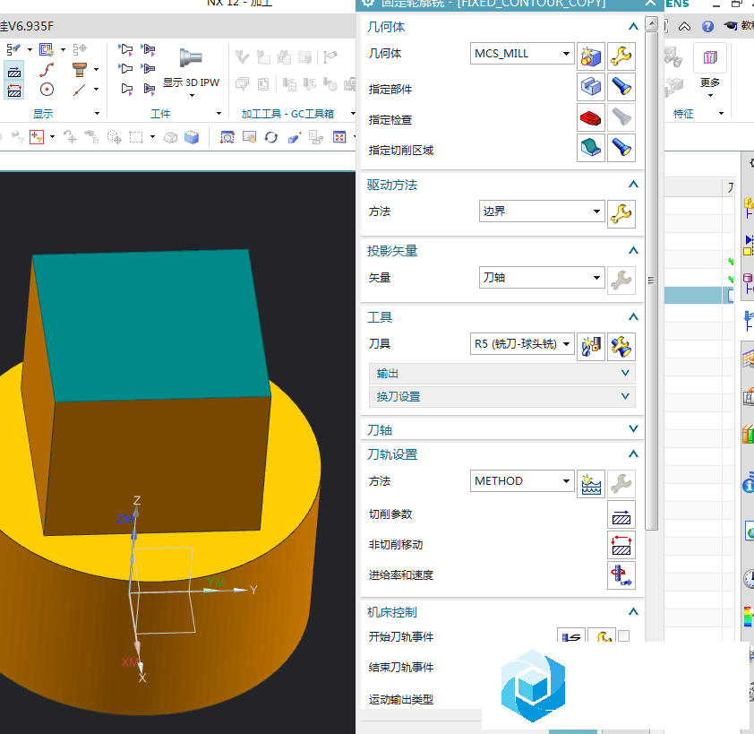754x734 pixels.
Task: Toggle toolpath display icon, lower one in 显示 group
Action: coord(14,91)
